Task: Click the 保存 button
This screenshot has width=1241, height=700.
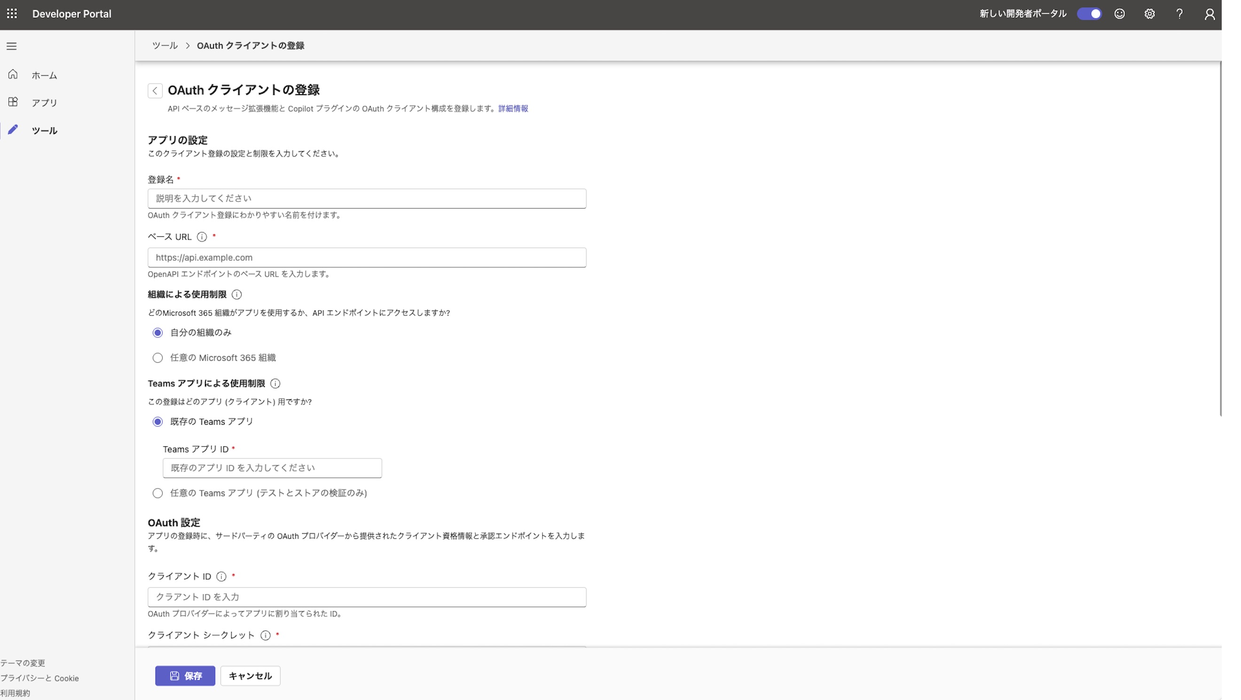Action: (185, 676)
